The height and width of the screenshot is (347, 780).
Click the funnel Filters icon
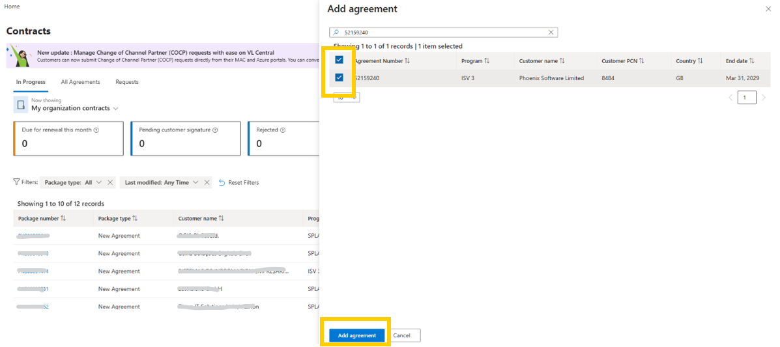pyautogui.click(x=16, y=182)
